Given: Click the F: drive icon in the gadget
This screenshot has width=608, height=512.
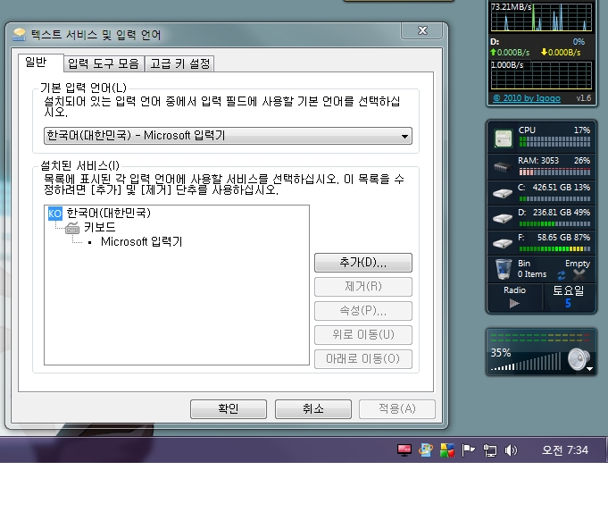Looking at the screenshot, I should [x=503, y=243].
